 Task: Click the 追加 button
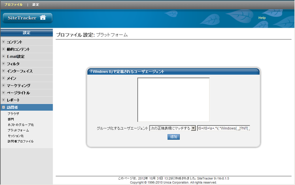tap(174, 137)
